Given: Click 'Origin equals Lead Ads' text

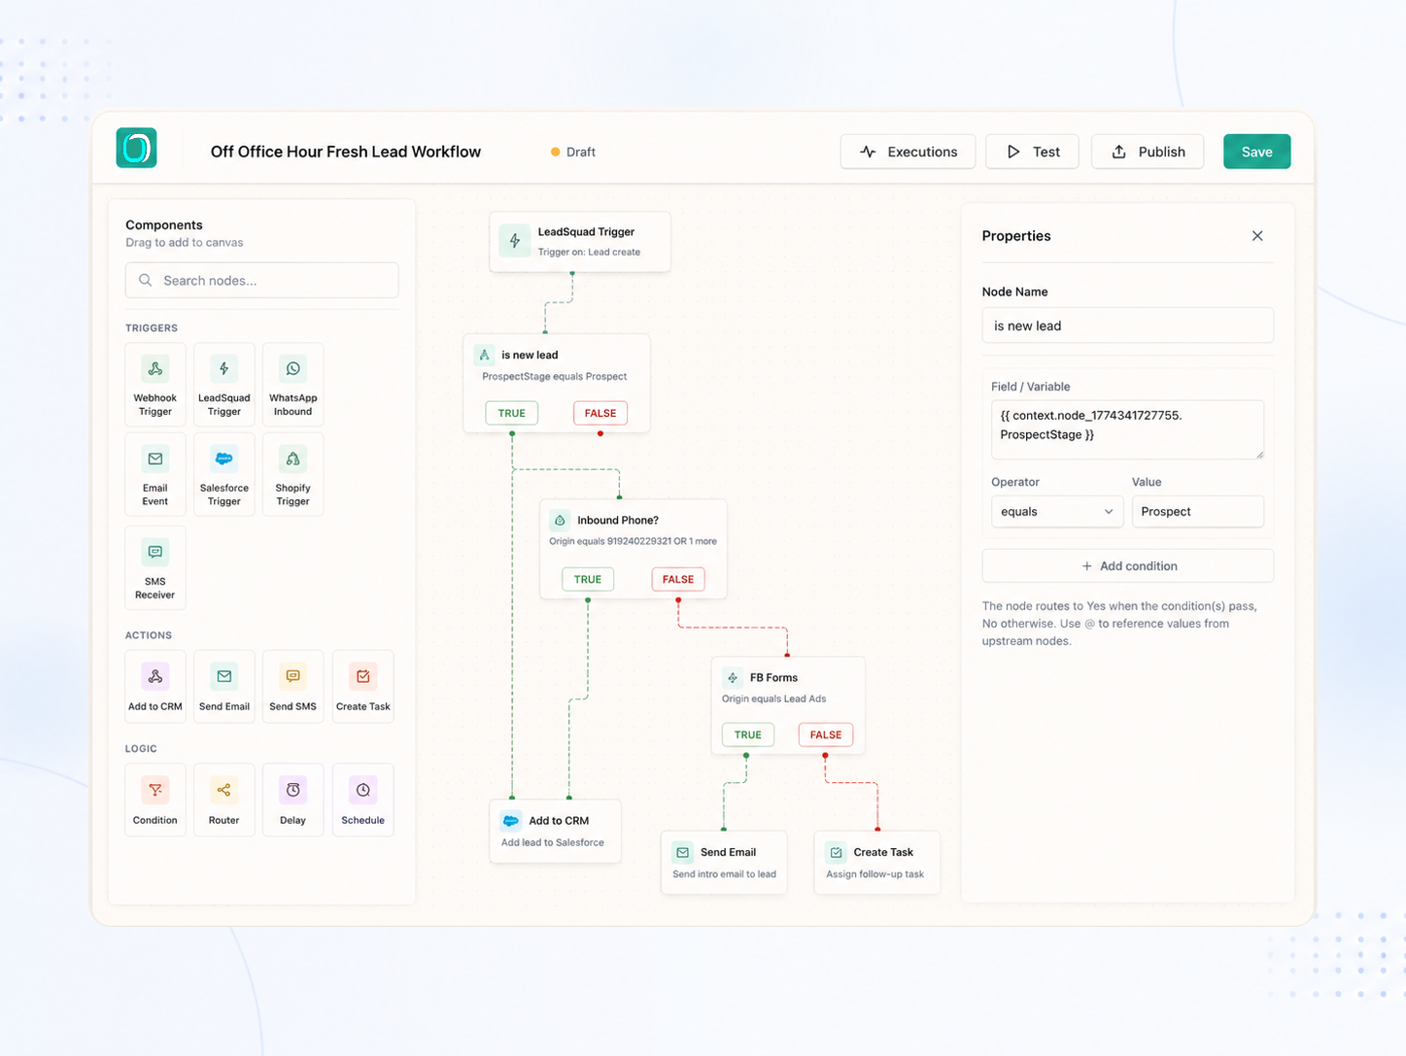Looking at the screenshot, I should pyautogui.click(x=774, y=698).
